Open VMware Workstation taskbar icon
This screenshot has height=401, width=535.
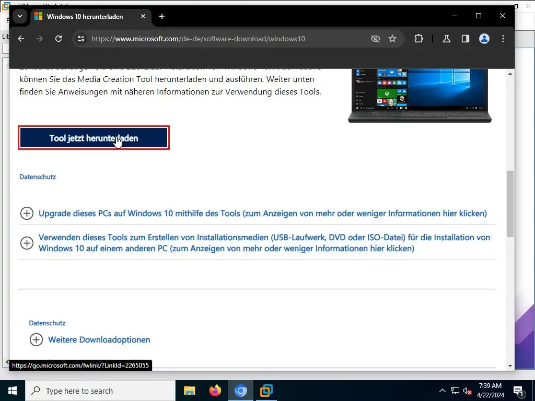coord(266,391)
